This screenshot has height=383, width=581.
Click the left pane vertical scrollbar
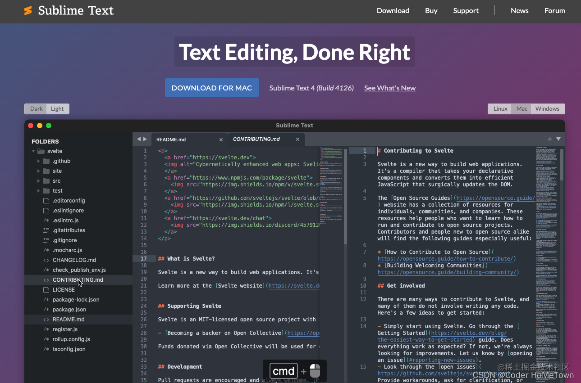[x=346, y=197]
